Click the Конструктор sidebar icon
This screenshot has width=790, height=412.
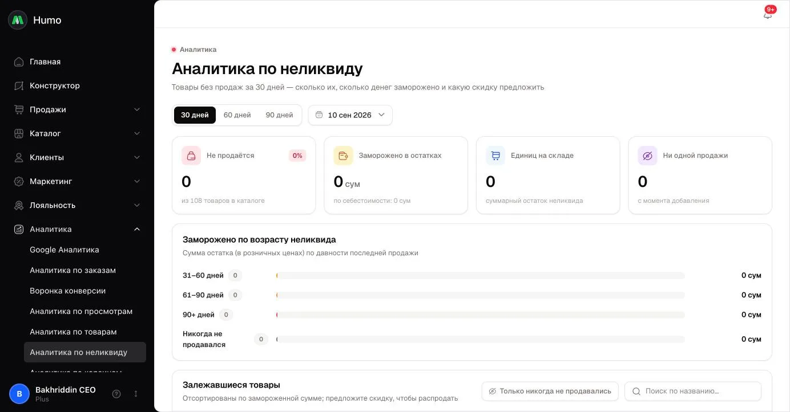pos(19,85)
